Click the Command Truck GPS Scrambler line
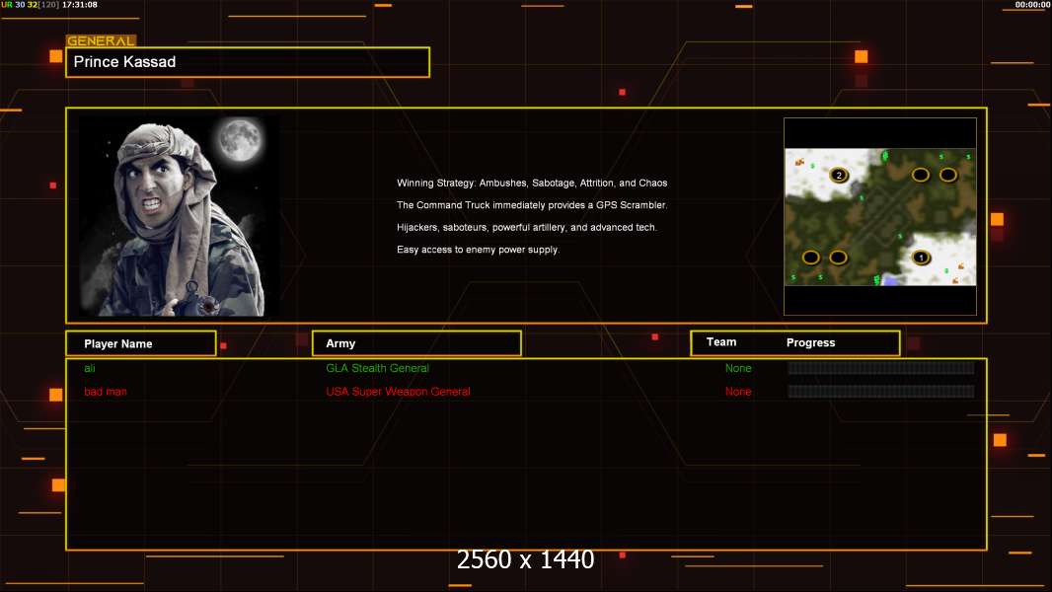Screen dimensions: 1052x592 [531, 205]
